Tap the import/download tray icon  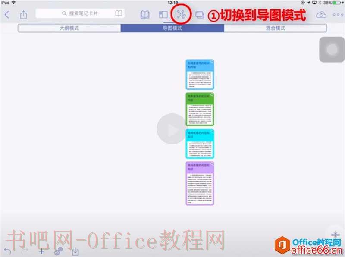pyautogui.click(x=75, y=251)
